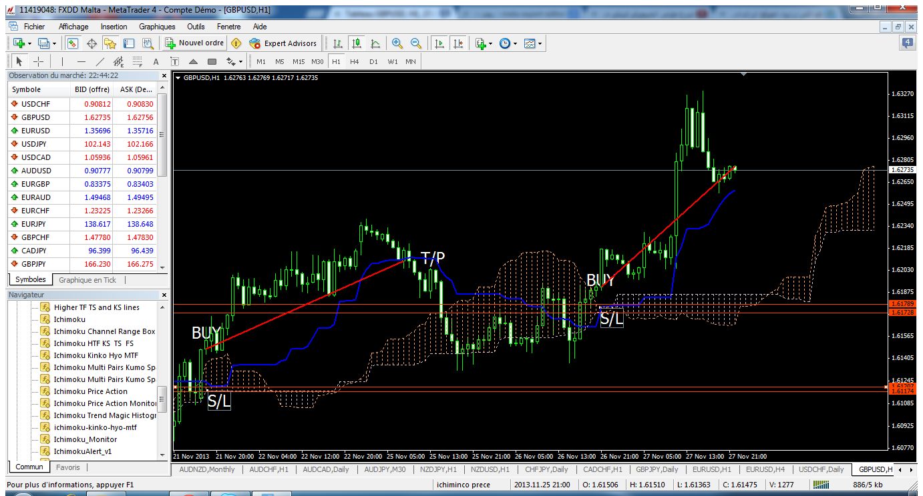Select Ichimoku Kinko Hyo MTF indicator
This screenshot has height=496, width=923.
tap(96, 355)
